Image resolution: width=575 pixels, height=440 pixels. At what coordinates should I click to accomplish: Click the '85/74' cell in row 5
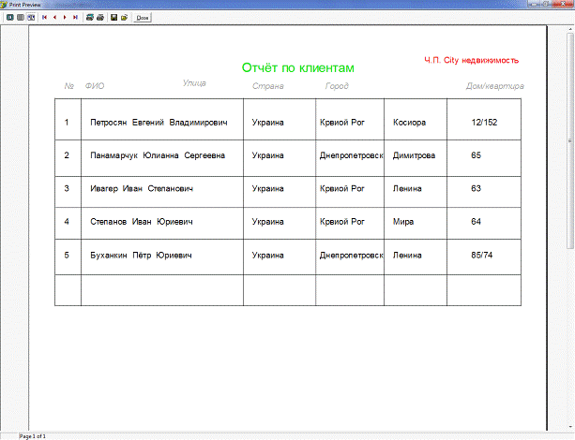(482, 255)
